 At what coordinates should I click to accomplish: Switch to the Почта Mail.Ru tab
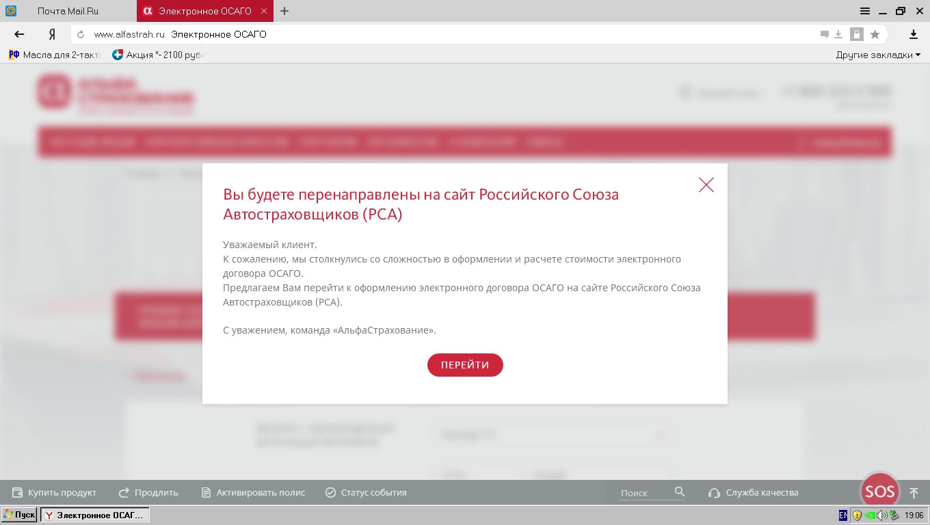click(67, 11)
